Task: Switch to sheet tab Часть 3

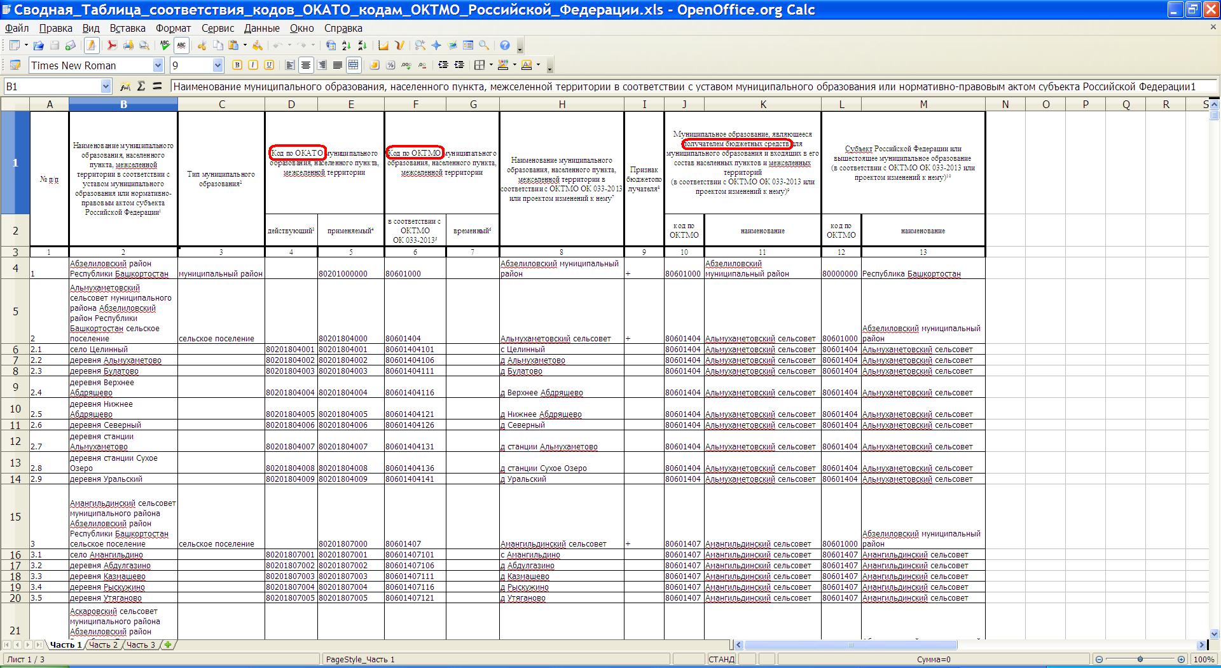Action: coord(141,644)
